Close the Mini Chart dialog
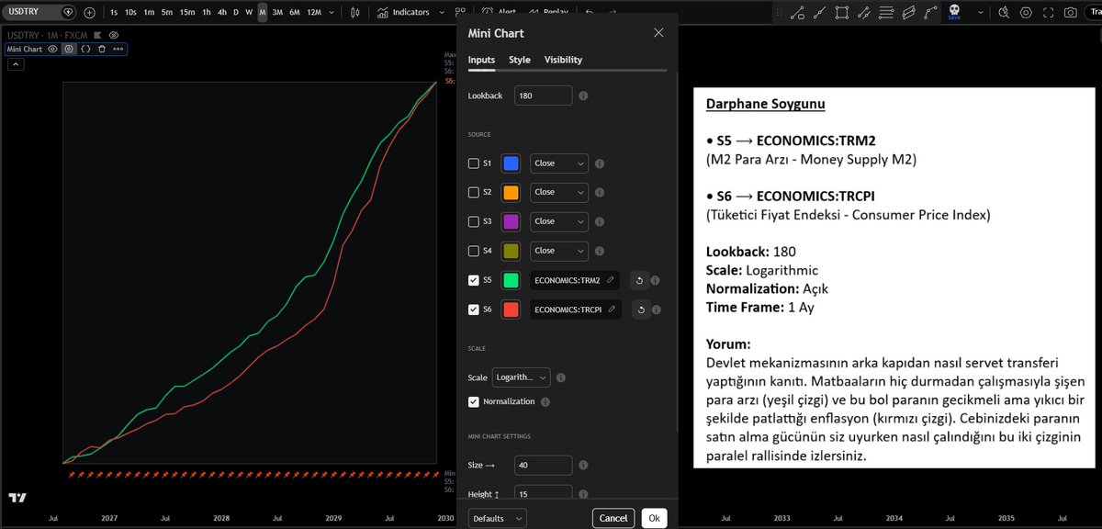Viewport: 1102px width, 529px height. coord(658,32)
